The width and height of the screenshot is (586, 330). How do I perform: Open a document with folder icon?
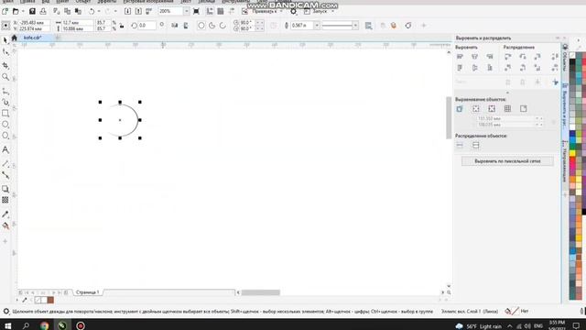click(x=16, y=12)
